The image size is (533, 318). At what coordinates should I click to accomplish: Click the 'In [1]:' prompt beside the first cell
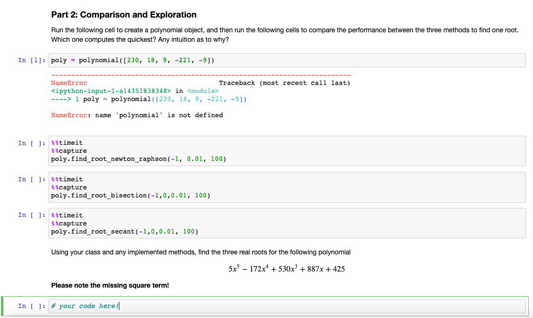(30, 60)
